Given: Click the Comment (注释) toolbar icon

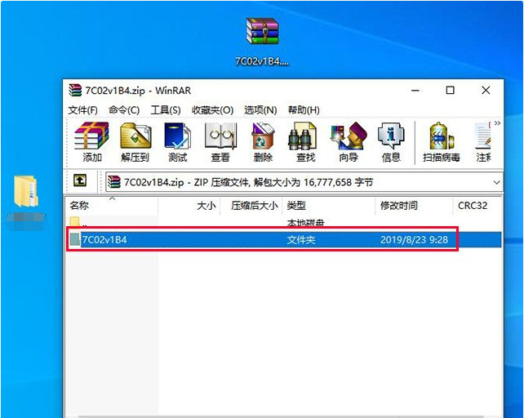Looking at the screenshot, I should [x=483, y=142].
